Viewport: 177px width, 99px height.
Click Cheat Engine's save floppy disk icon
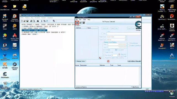(84, 23)
